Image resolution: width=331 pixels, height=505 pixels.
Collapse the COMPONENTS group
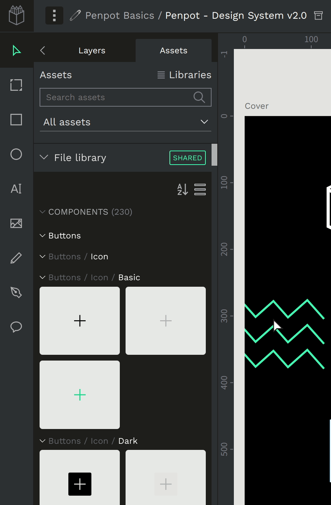pyautogui.click(x=42, y=212)
